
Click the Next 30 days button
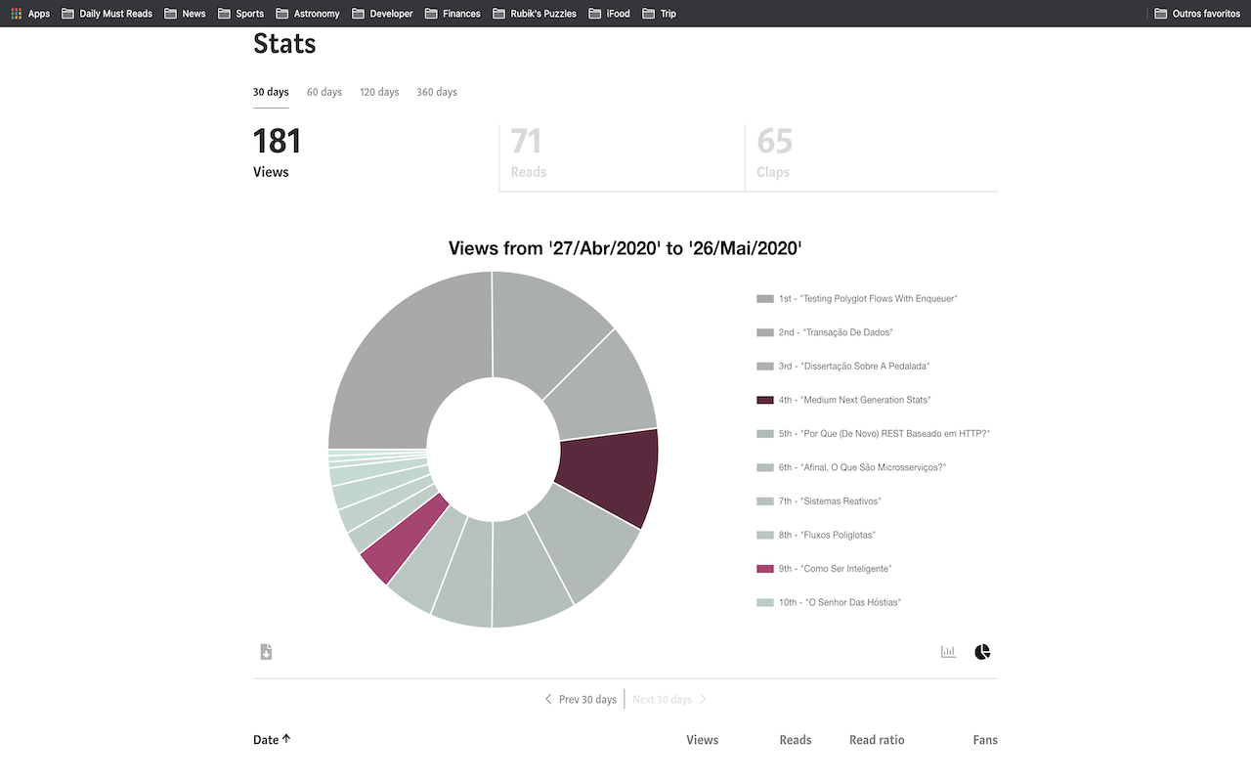click(669, 699)
